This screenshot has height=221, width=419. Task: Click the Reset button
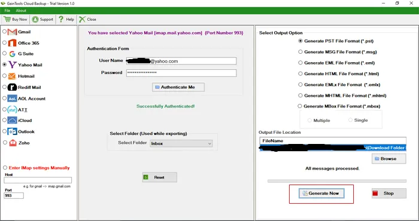[160, 177]
